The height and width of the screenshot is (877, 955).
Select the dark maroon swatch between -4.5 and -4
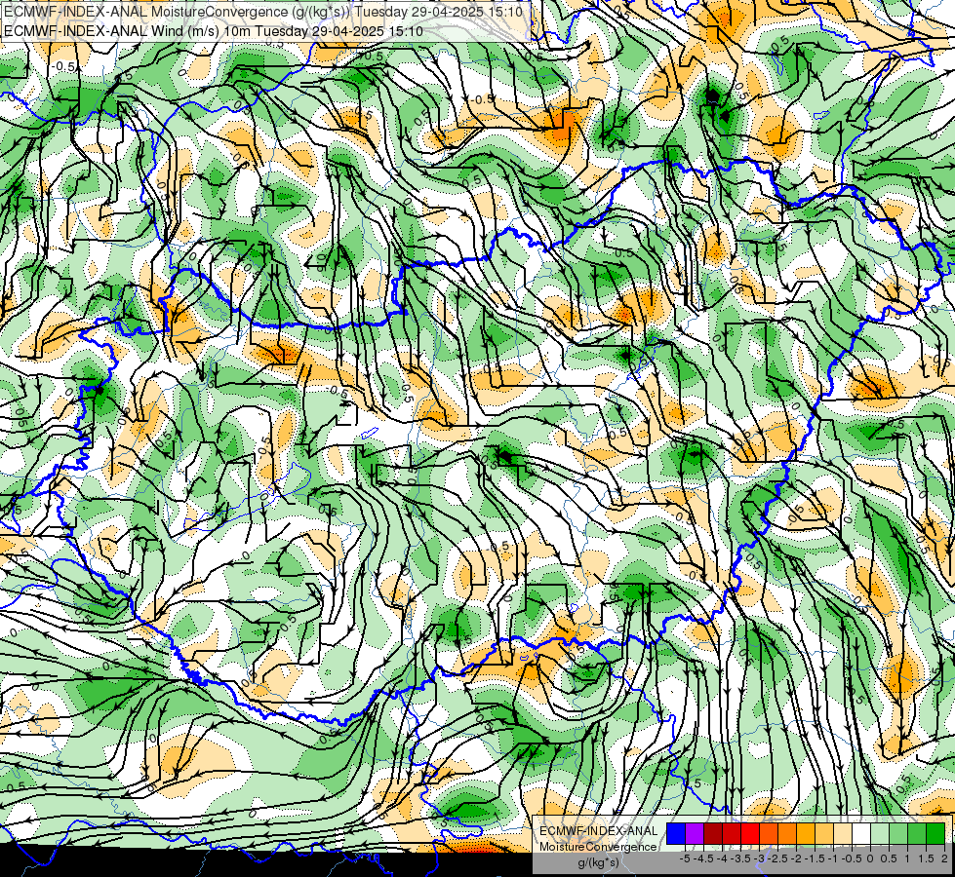[x=713, y=834]
